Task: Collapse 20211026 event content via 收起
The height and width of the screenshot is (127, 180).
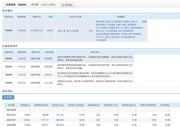Action: coord(130,57)
